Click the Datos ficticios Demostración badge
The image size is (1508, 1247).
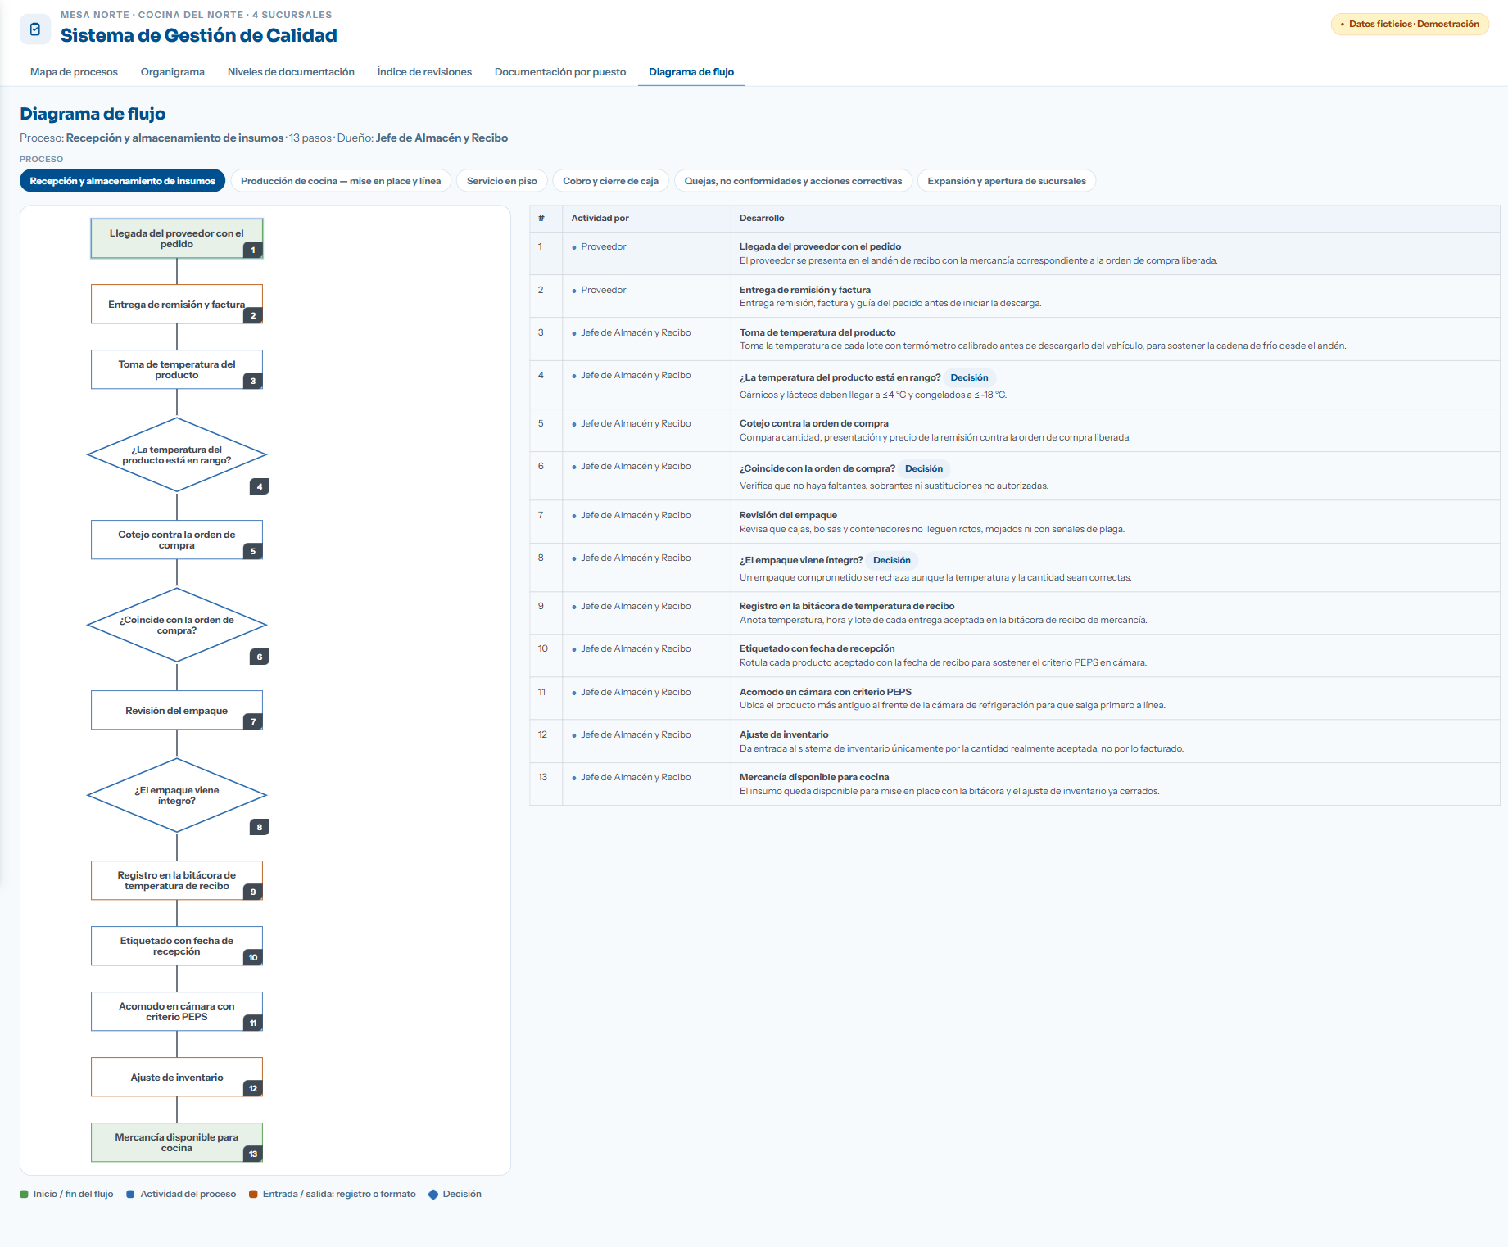1410,24
